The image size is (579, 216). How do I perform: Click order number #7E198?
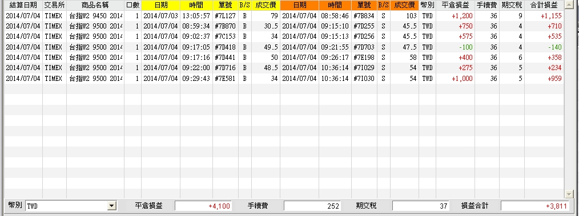(x=364, y=58)
